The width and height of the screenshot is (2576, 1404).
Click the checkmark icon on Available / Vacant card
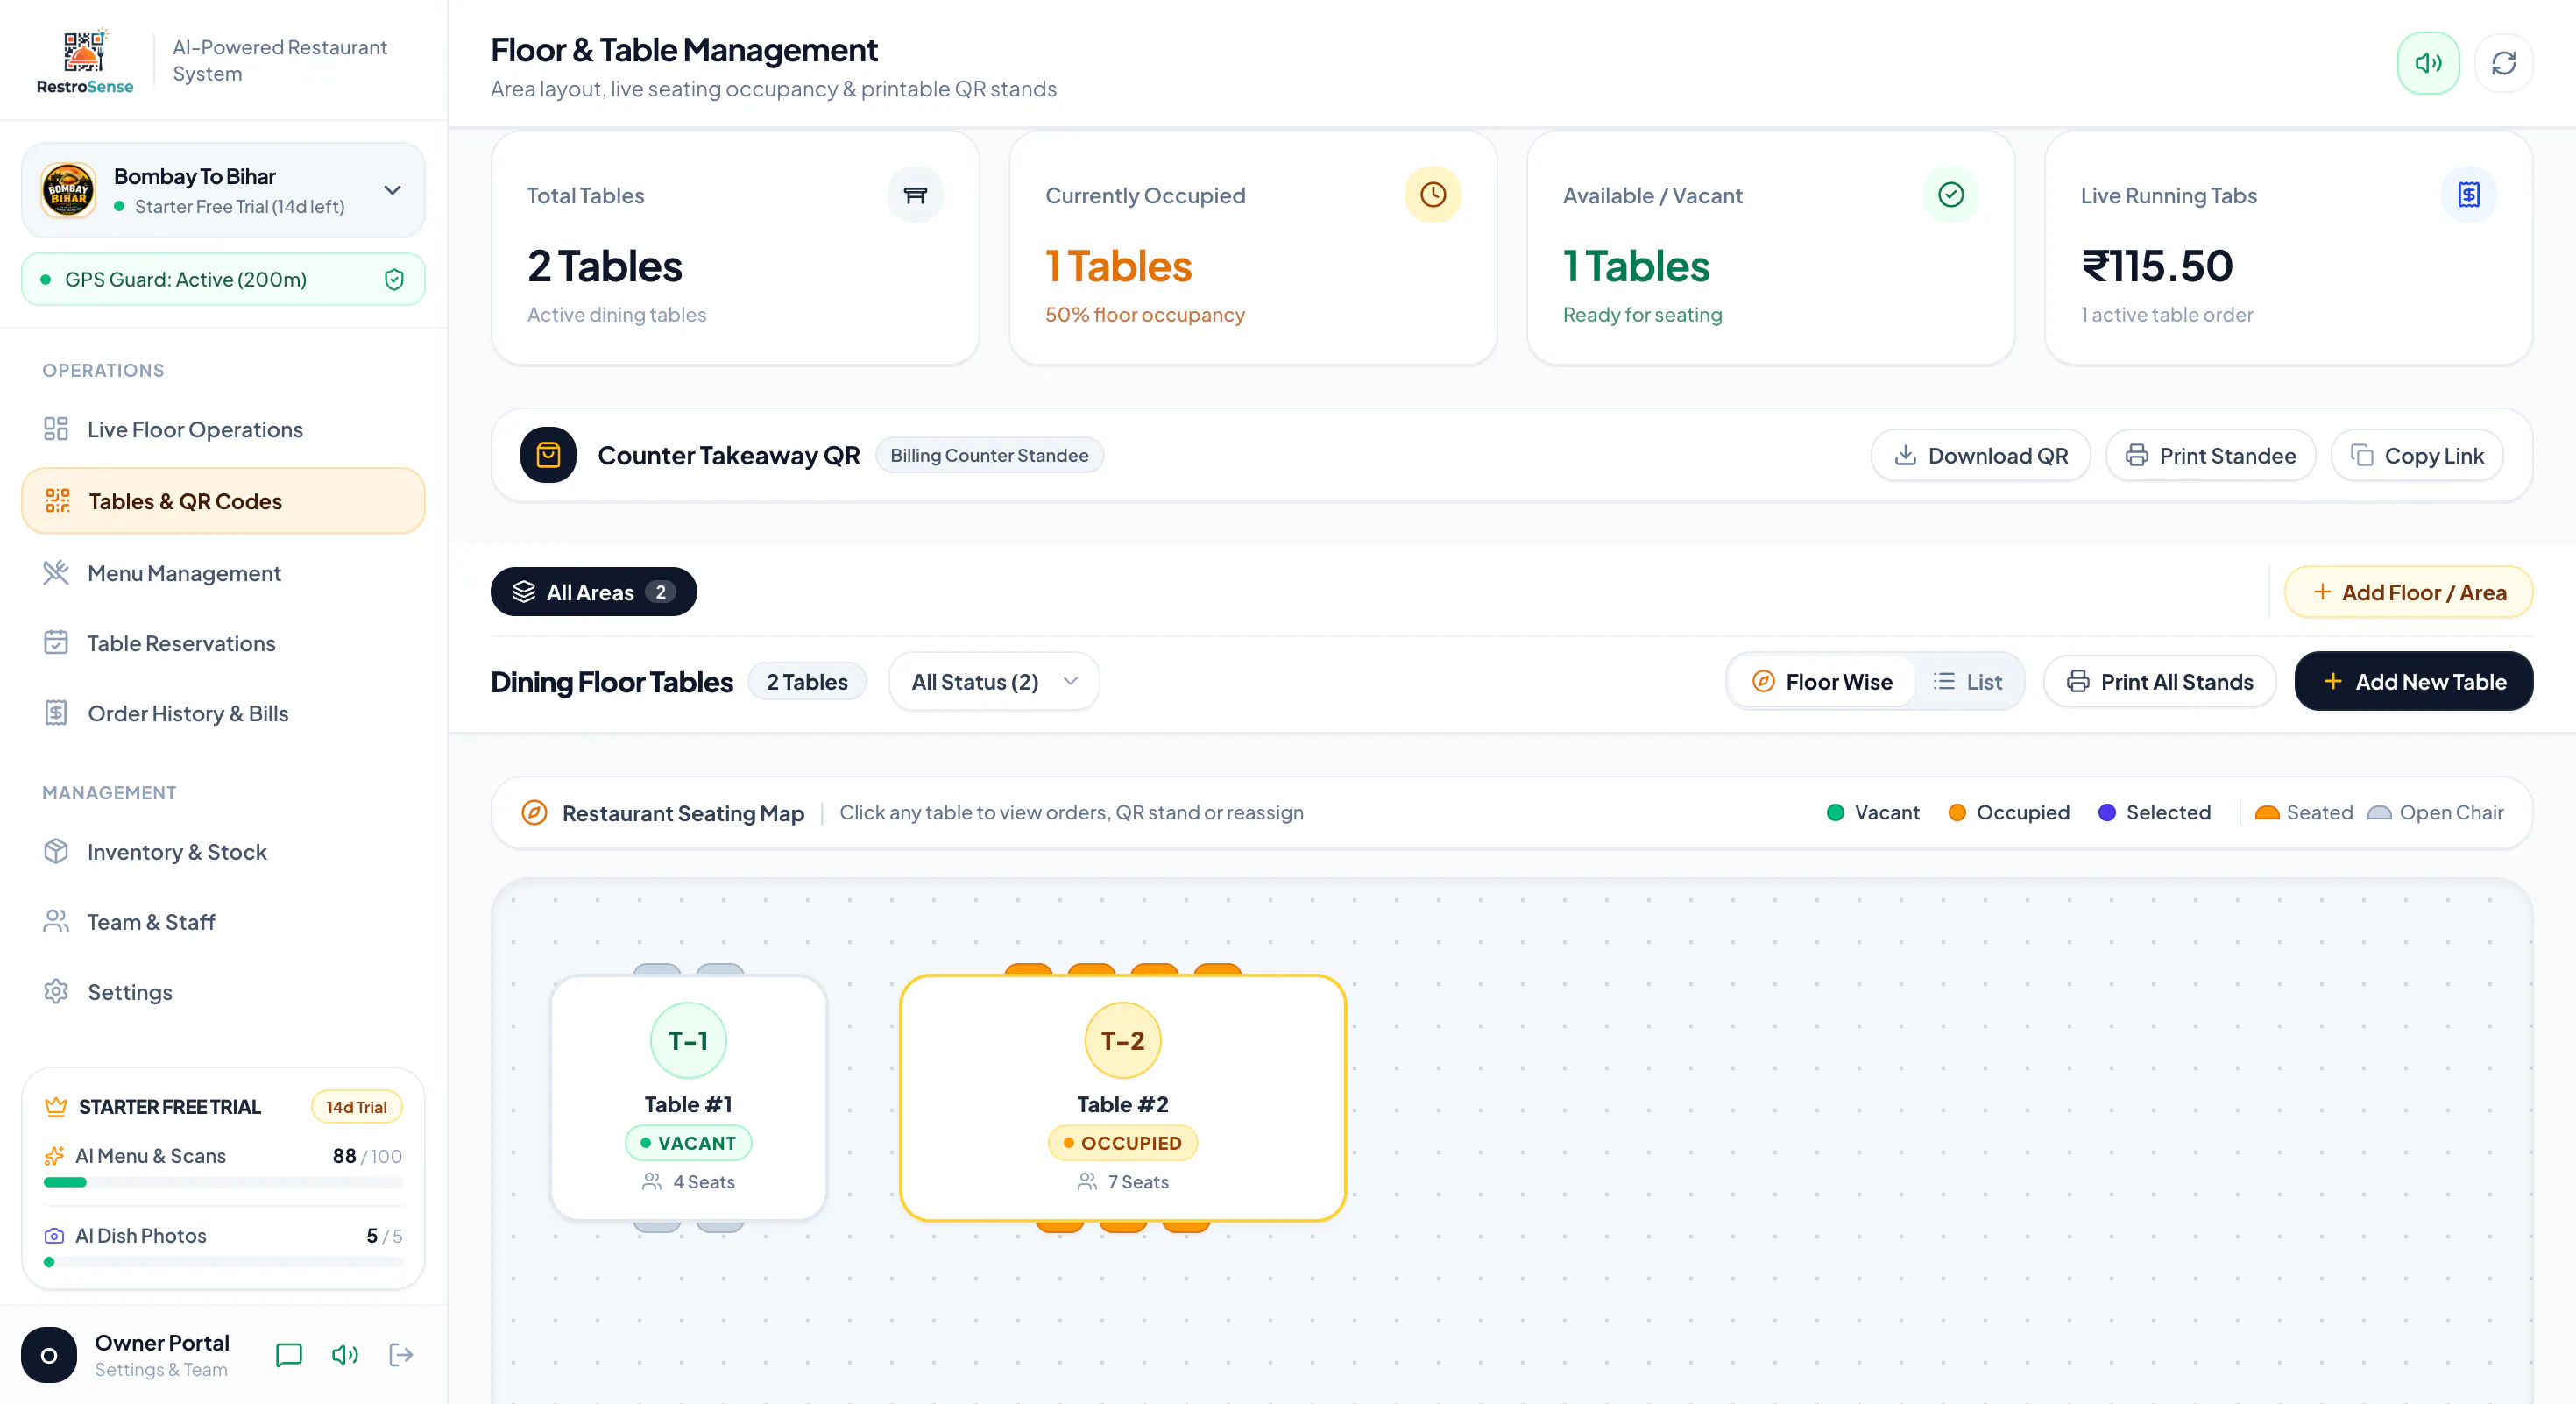[1951, 195]
